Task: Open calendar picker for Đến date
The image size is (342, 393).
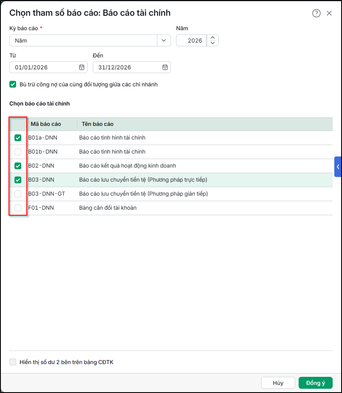Action: click(165, 67)
